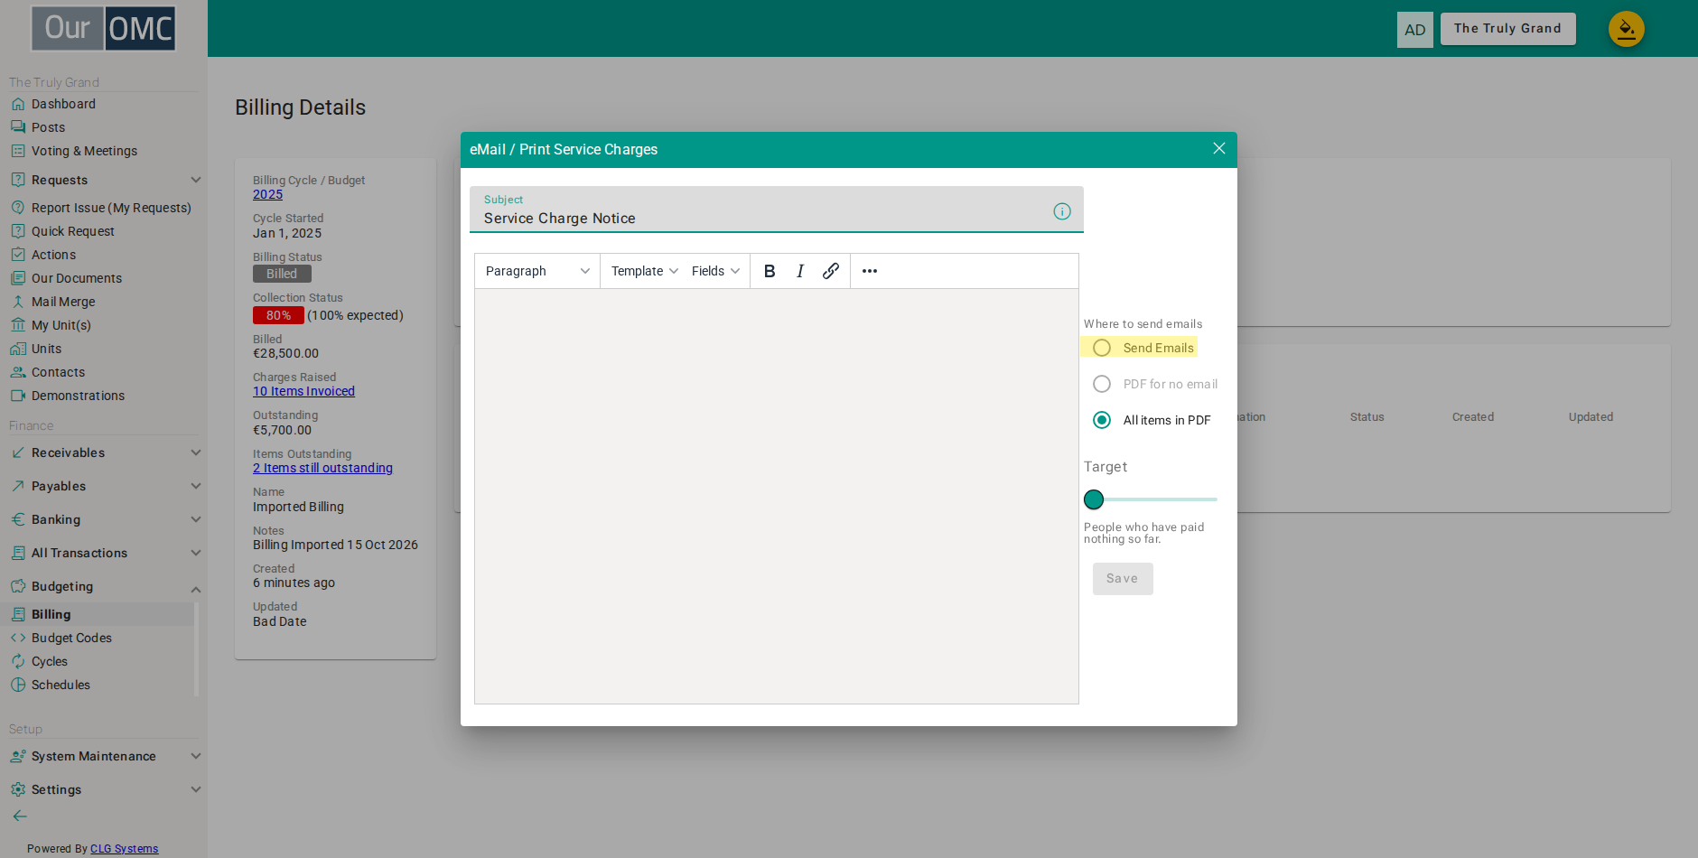The height and width of the screenshot is (858, 1698).
Task: Open the 2 Items still outstanding link
Action: [x=322, y=468]
